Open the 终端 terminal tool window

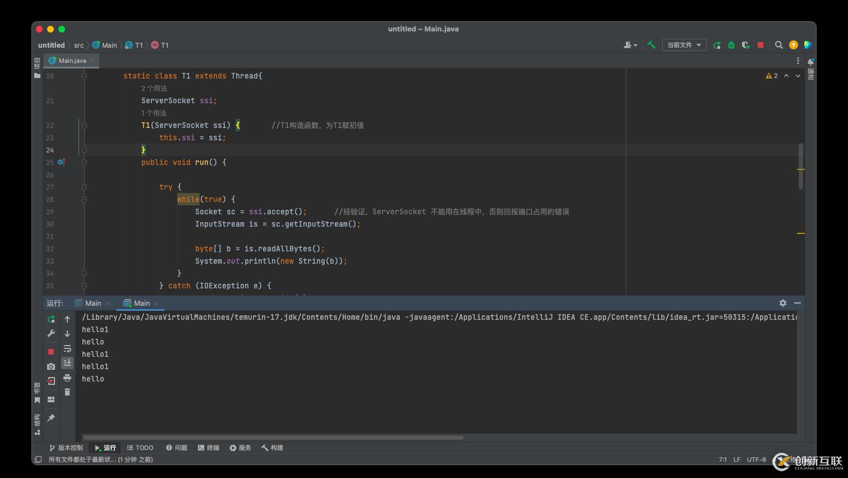click(x=209, y=448)
